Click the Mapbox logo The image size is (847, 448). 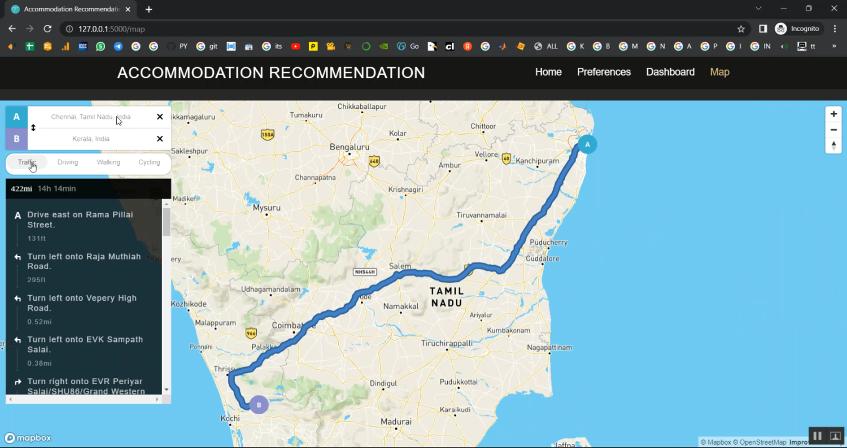point(28,438)
